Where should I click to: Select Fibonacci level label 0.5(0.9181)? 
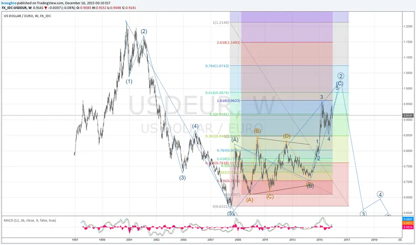click(x=219, y=114)
